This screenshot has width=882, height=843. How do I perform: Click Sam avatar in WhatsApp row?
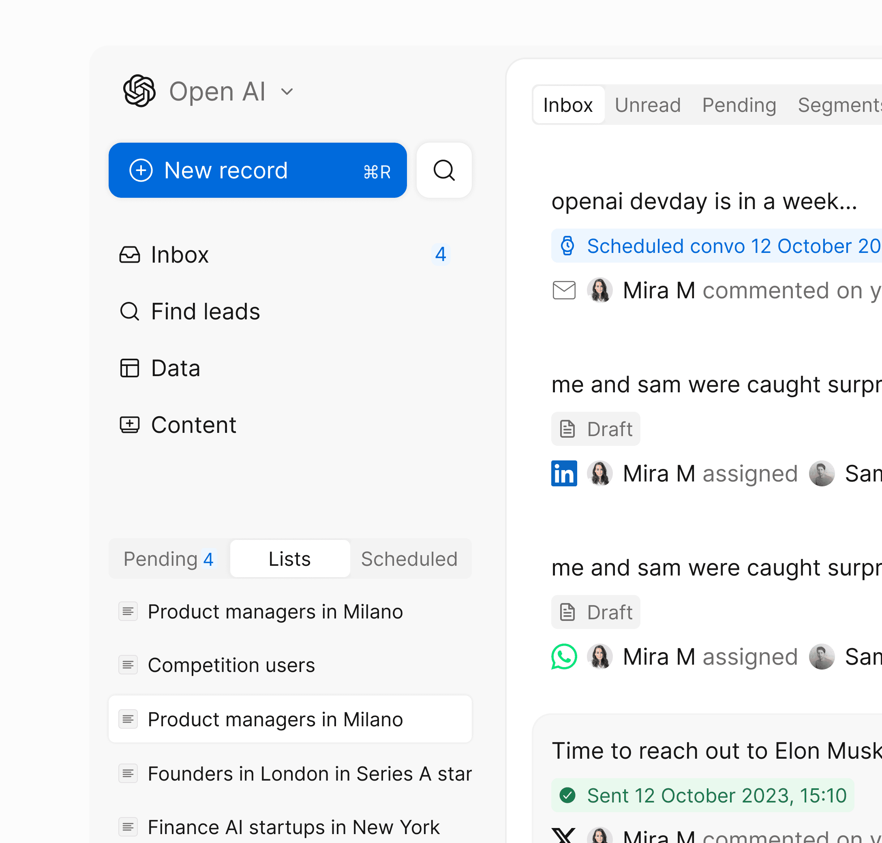coord(821,657)
